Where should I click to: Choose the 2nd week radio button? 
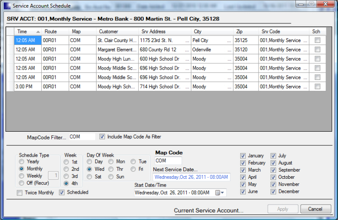click(66, 169)
